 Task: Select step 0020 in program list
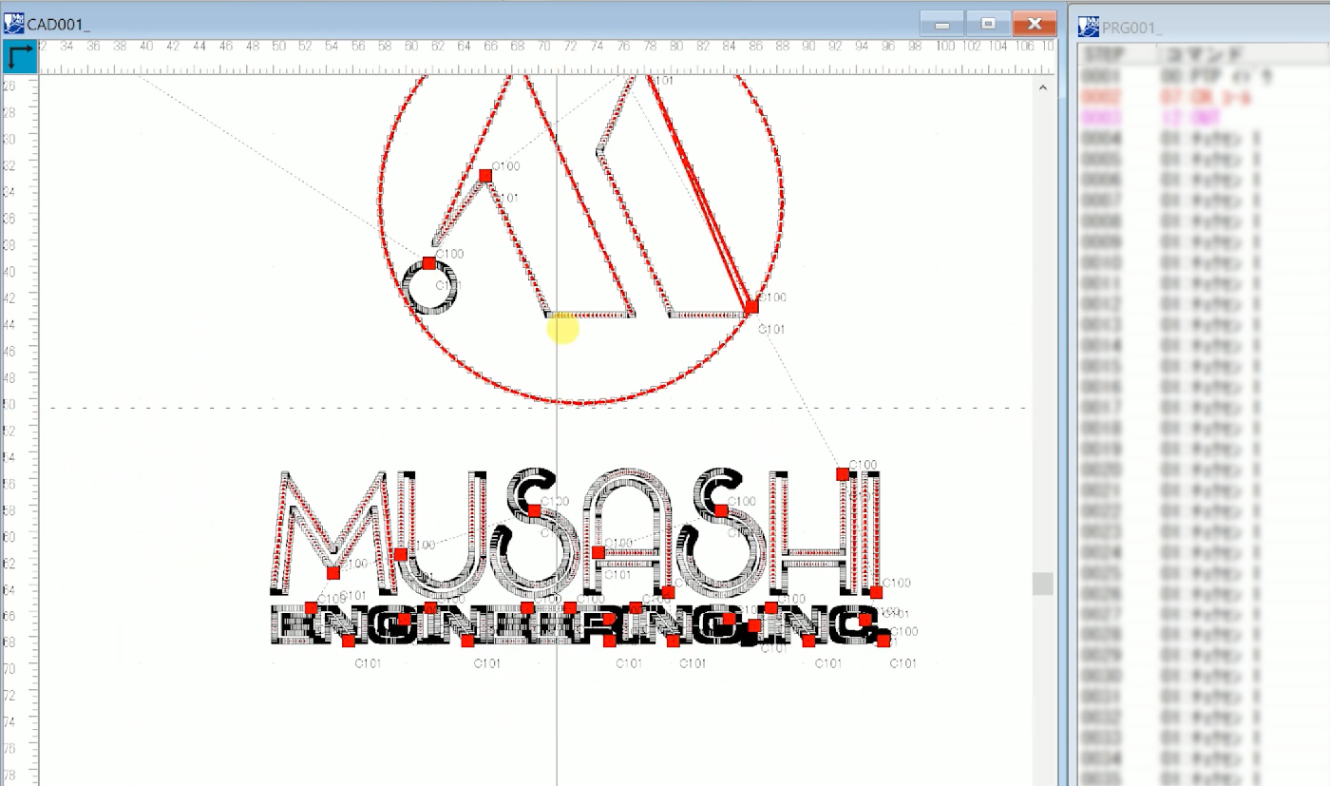1204,470
